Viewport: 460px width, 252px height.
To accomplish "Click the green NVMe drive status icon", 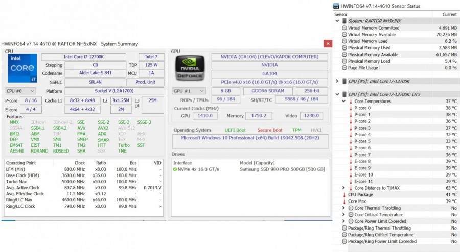I will click(x=175, y=169).
